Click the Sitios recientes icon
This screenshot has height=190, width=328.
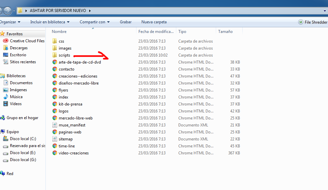6,62
